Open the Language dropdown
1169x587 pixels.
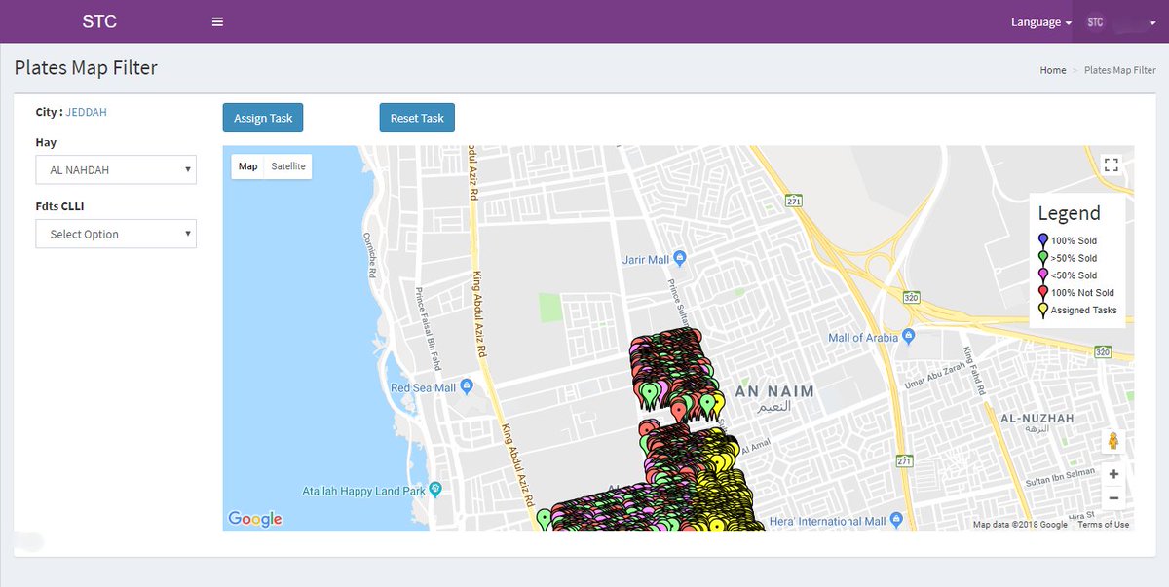coord(1041,21)
